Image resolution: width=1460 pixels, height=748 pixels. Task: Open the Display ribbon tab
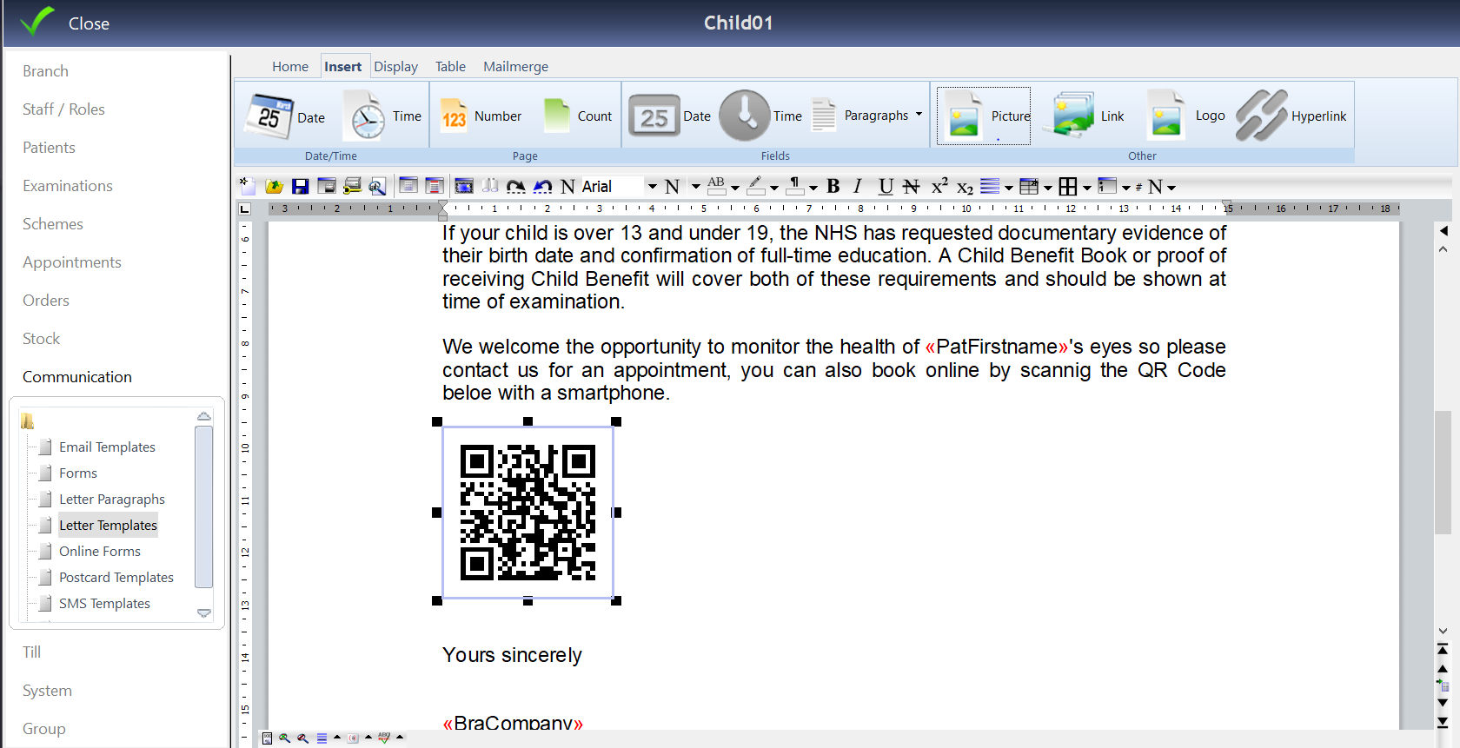[x=395, y=66]
